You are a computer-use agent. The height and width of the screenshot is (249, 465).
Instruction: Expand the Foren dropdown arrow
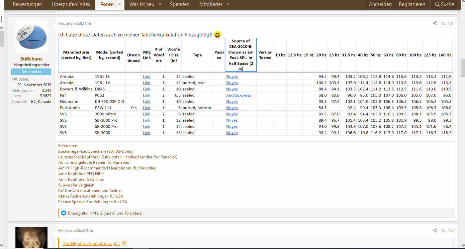point(120,5)
